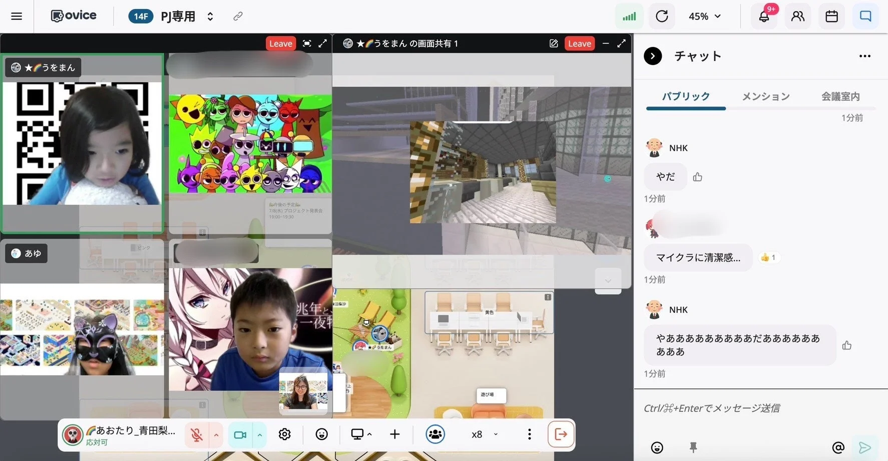This screenshot has height=461, width=888.
Task: Open own avatar profile in bottom toolbar
Action: [x=73, y=434]
